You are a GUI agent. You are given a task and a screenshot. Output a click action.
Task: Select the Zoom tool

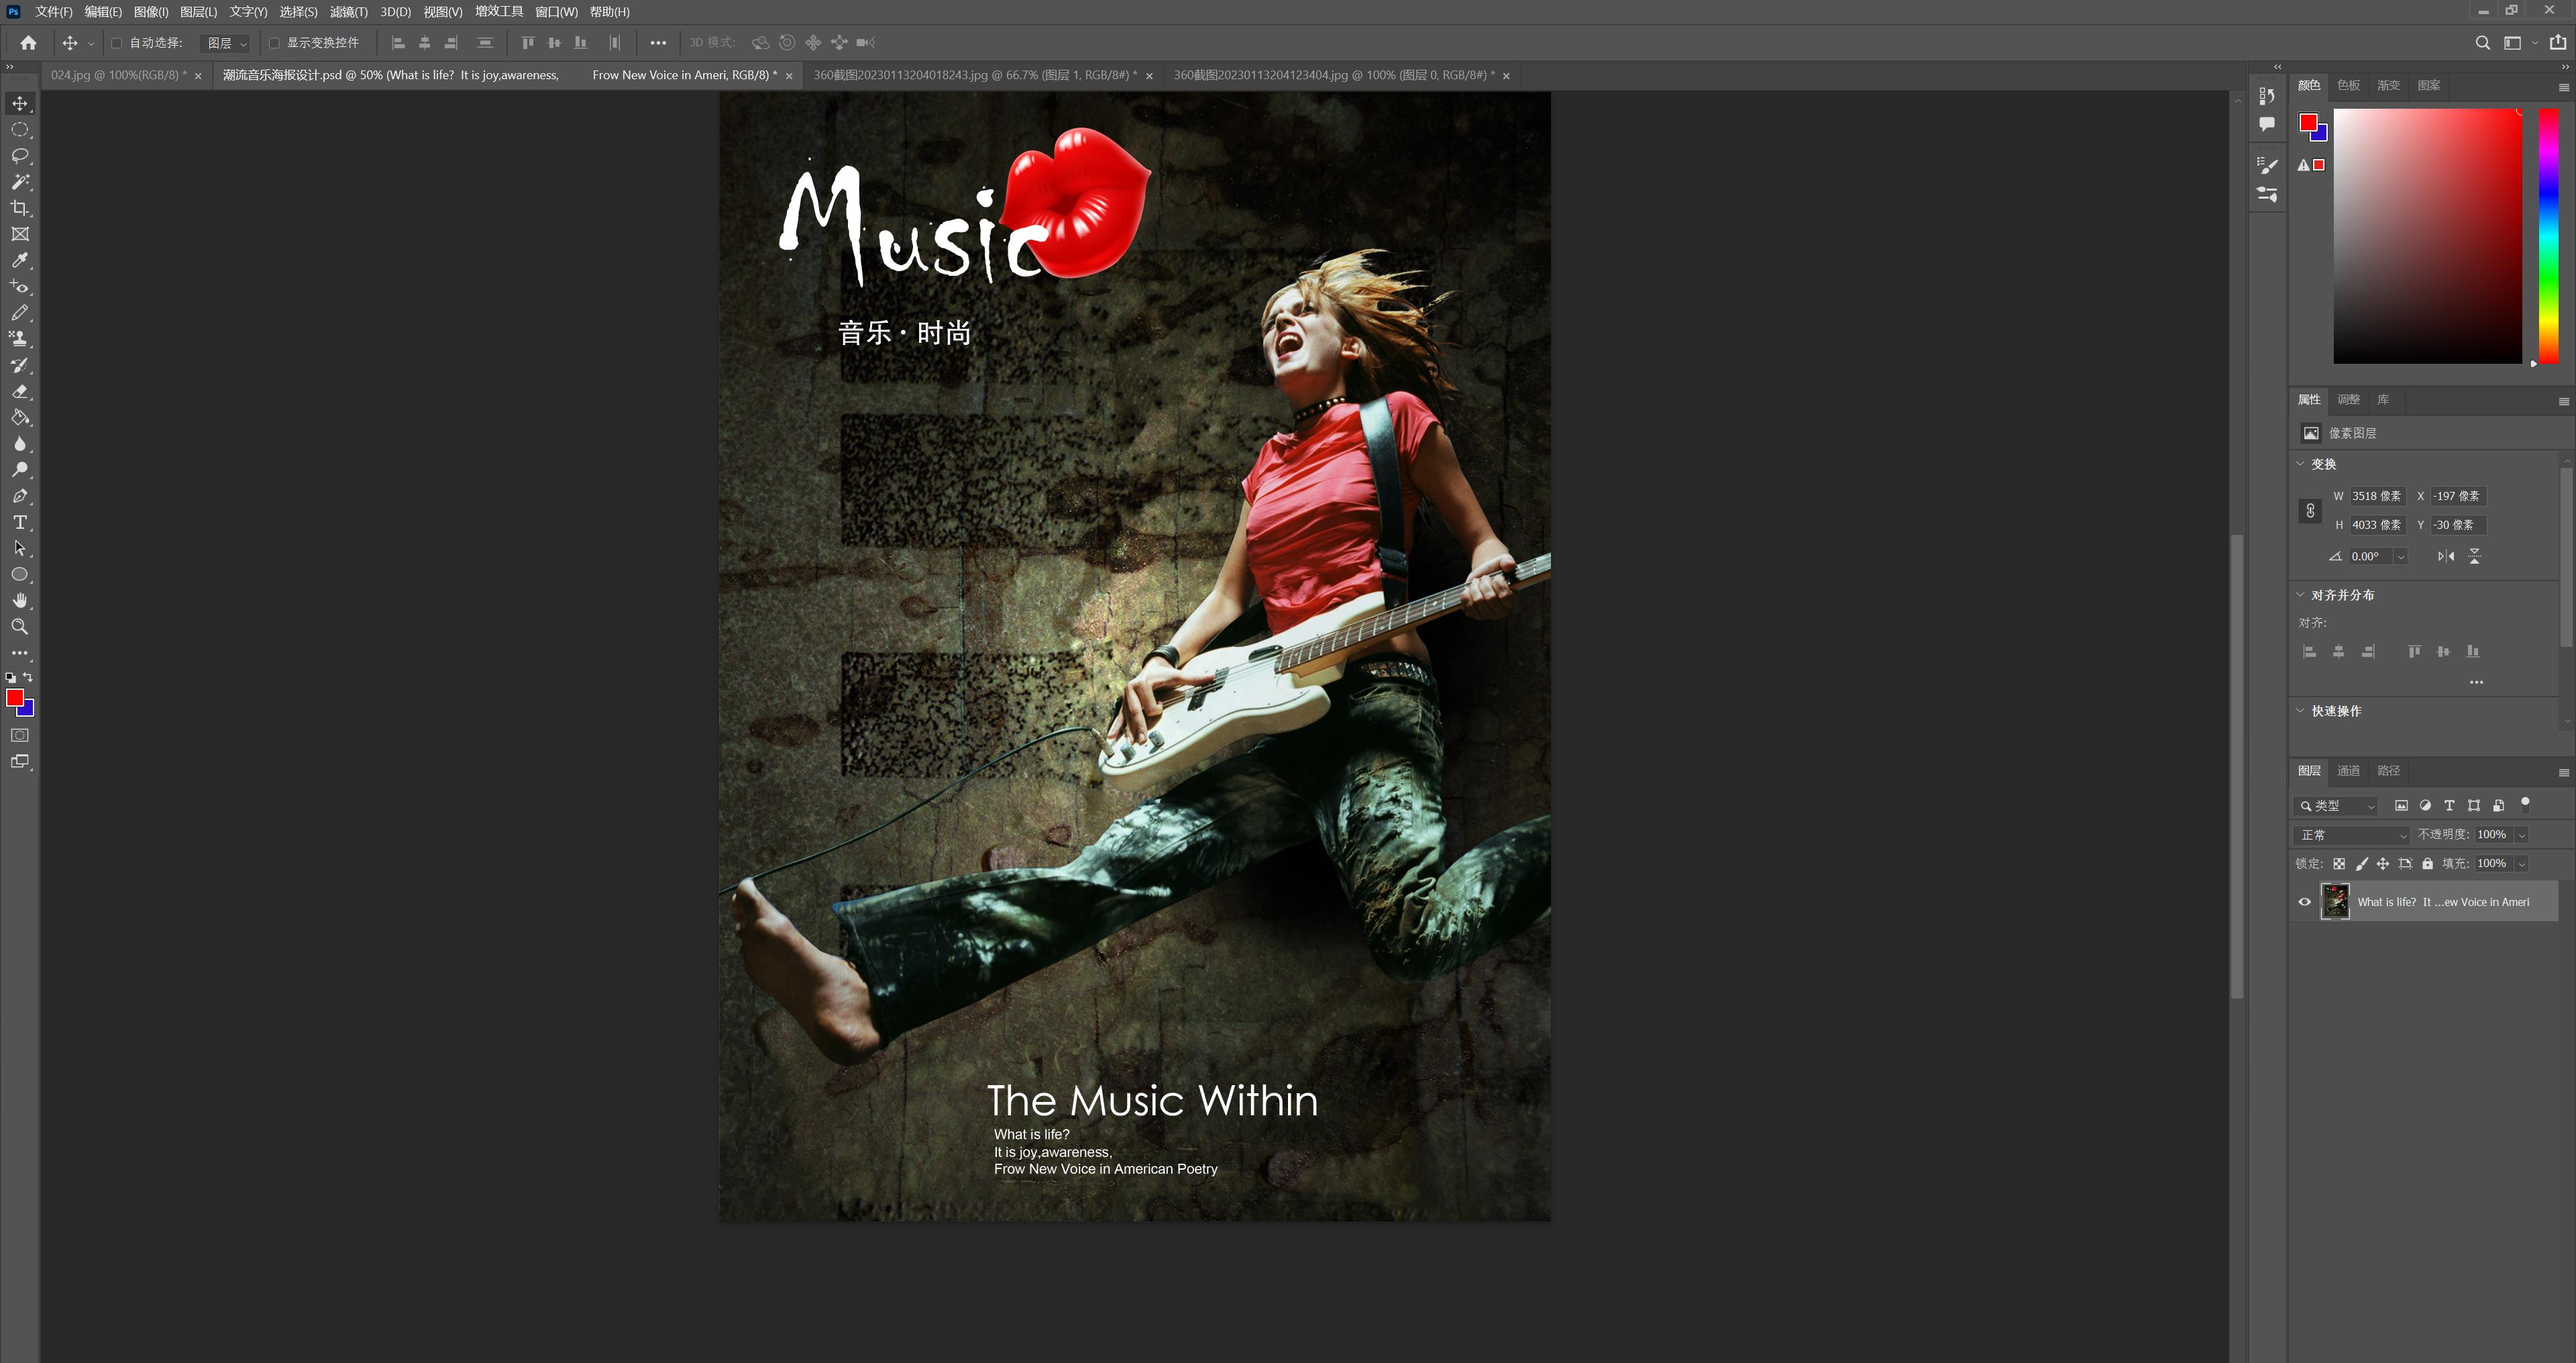(x=20, y=626)
